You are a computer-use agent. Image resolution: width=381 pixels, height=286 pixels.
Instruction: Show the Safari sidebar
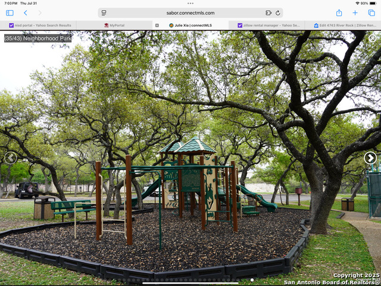[10, 13]
